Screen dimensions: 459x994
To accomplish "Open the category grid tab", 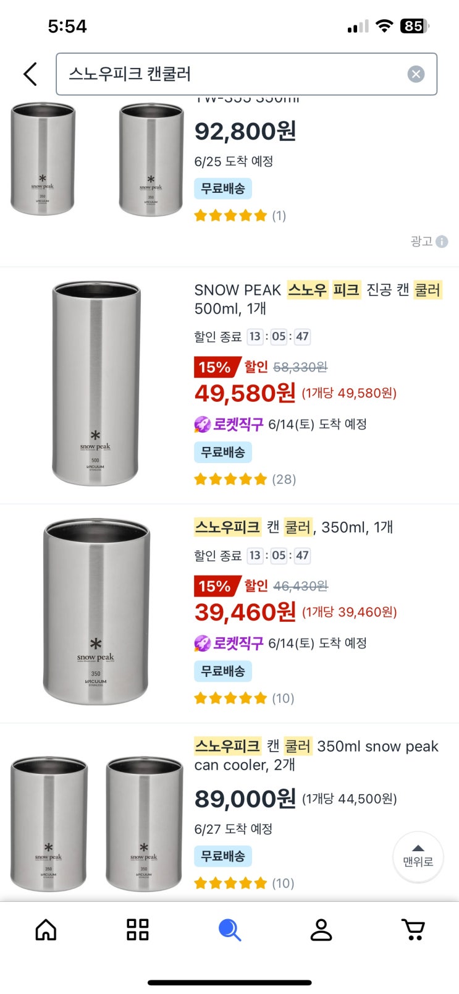I will pos(137,930).
